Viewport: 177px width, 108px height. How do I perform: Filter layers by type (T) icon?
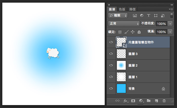[x=149, y=16]
